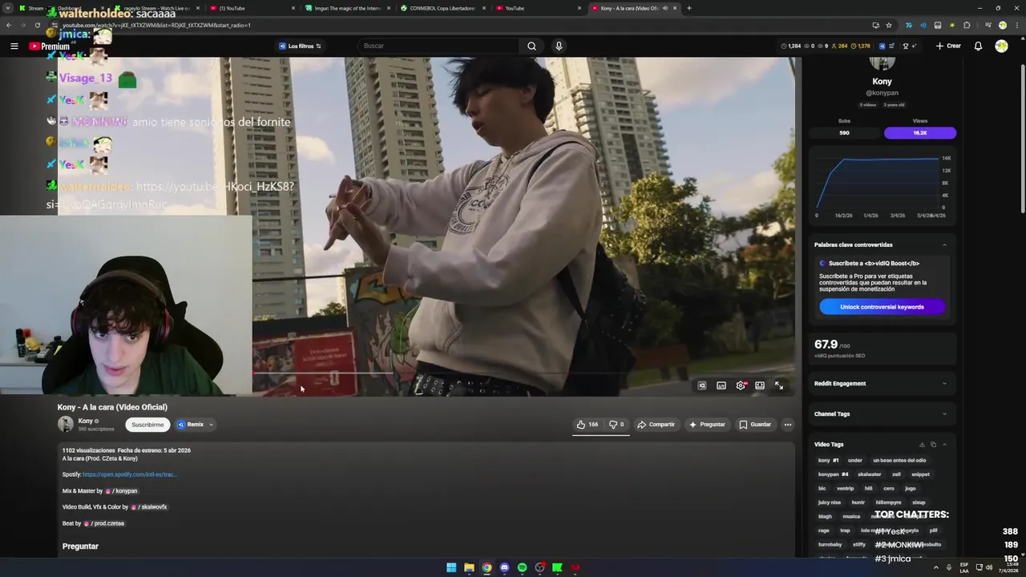Open the Los filtros vidIQ dropdown
This screenshot has height=577, width=1026.
pyautogui.click(x=300, y=46)
